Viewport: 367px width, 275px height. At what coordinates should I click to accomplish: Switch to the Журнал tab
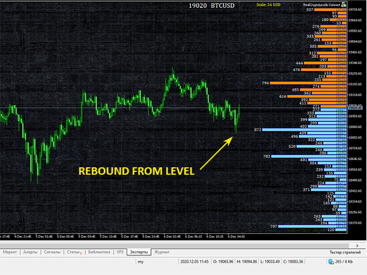point(162,252)
